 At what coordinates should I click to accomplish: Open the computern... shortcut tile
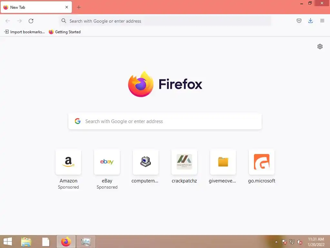[x=146, y=162]
